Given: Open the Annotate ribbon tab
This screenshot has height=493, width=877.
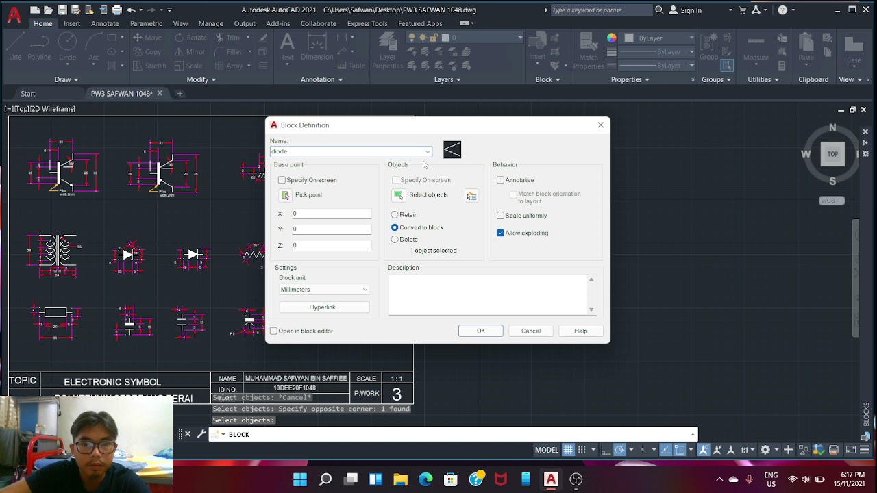Looking at the screenshot, I should coord(105,23).
